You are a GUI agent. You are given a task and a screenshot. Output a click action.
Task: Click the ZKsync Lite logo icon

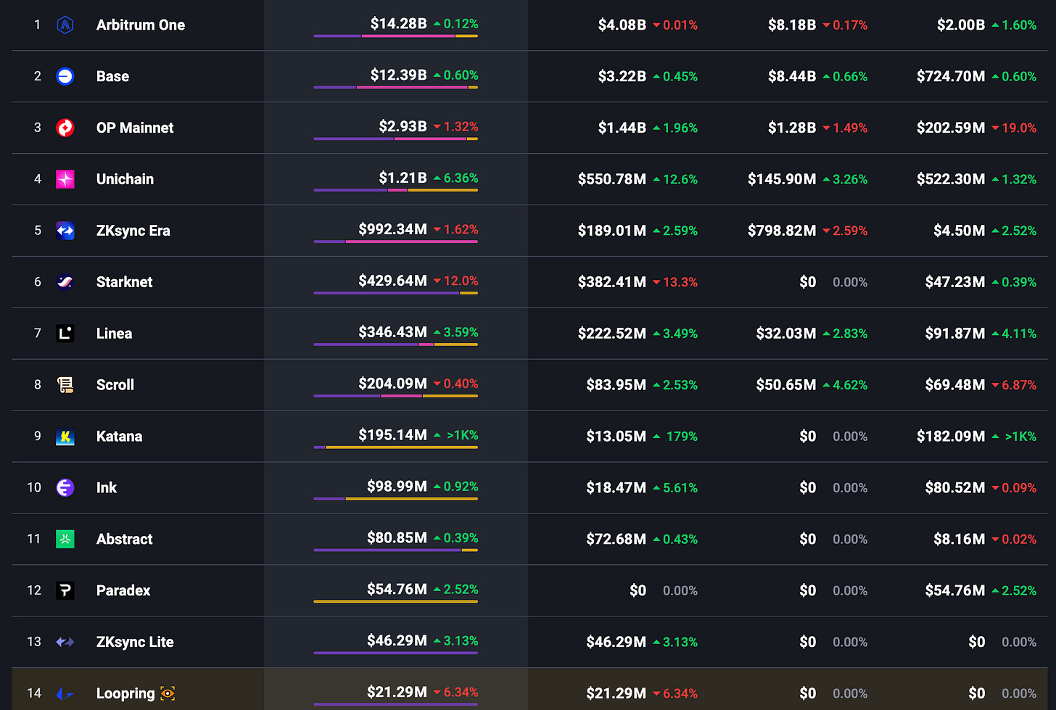[65, 643]
